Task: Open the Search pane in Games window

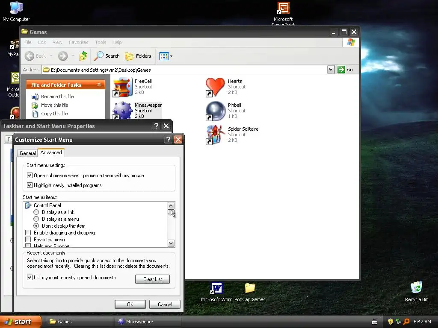Action: (x=107, y=56)
